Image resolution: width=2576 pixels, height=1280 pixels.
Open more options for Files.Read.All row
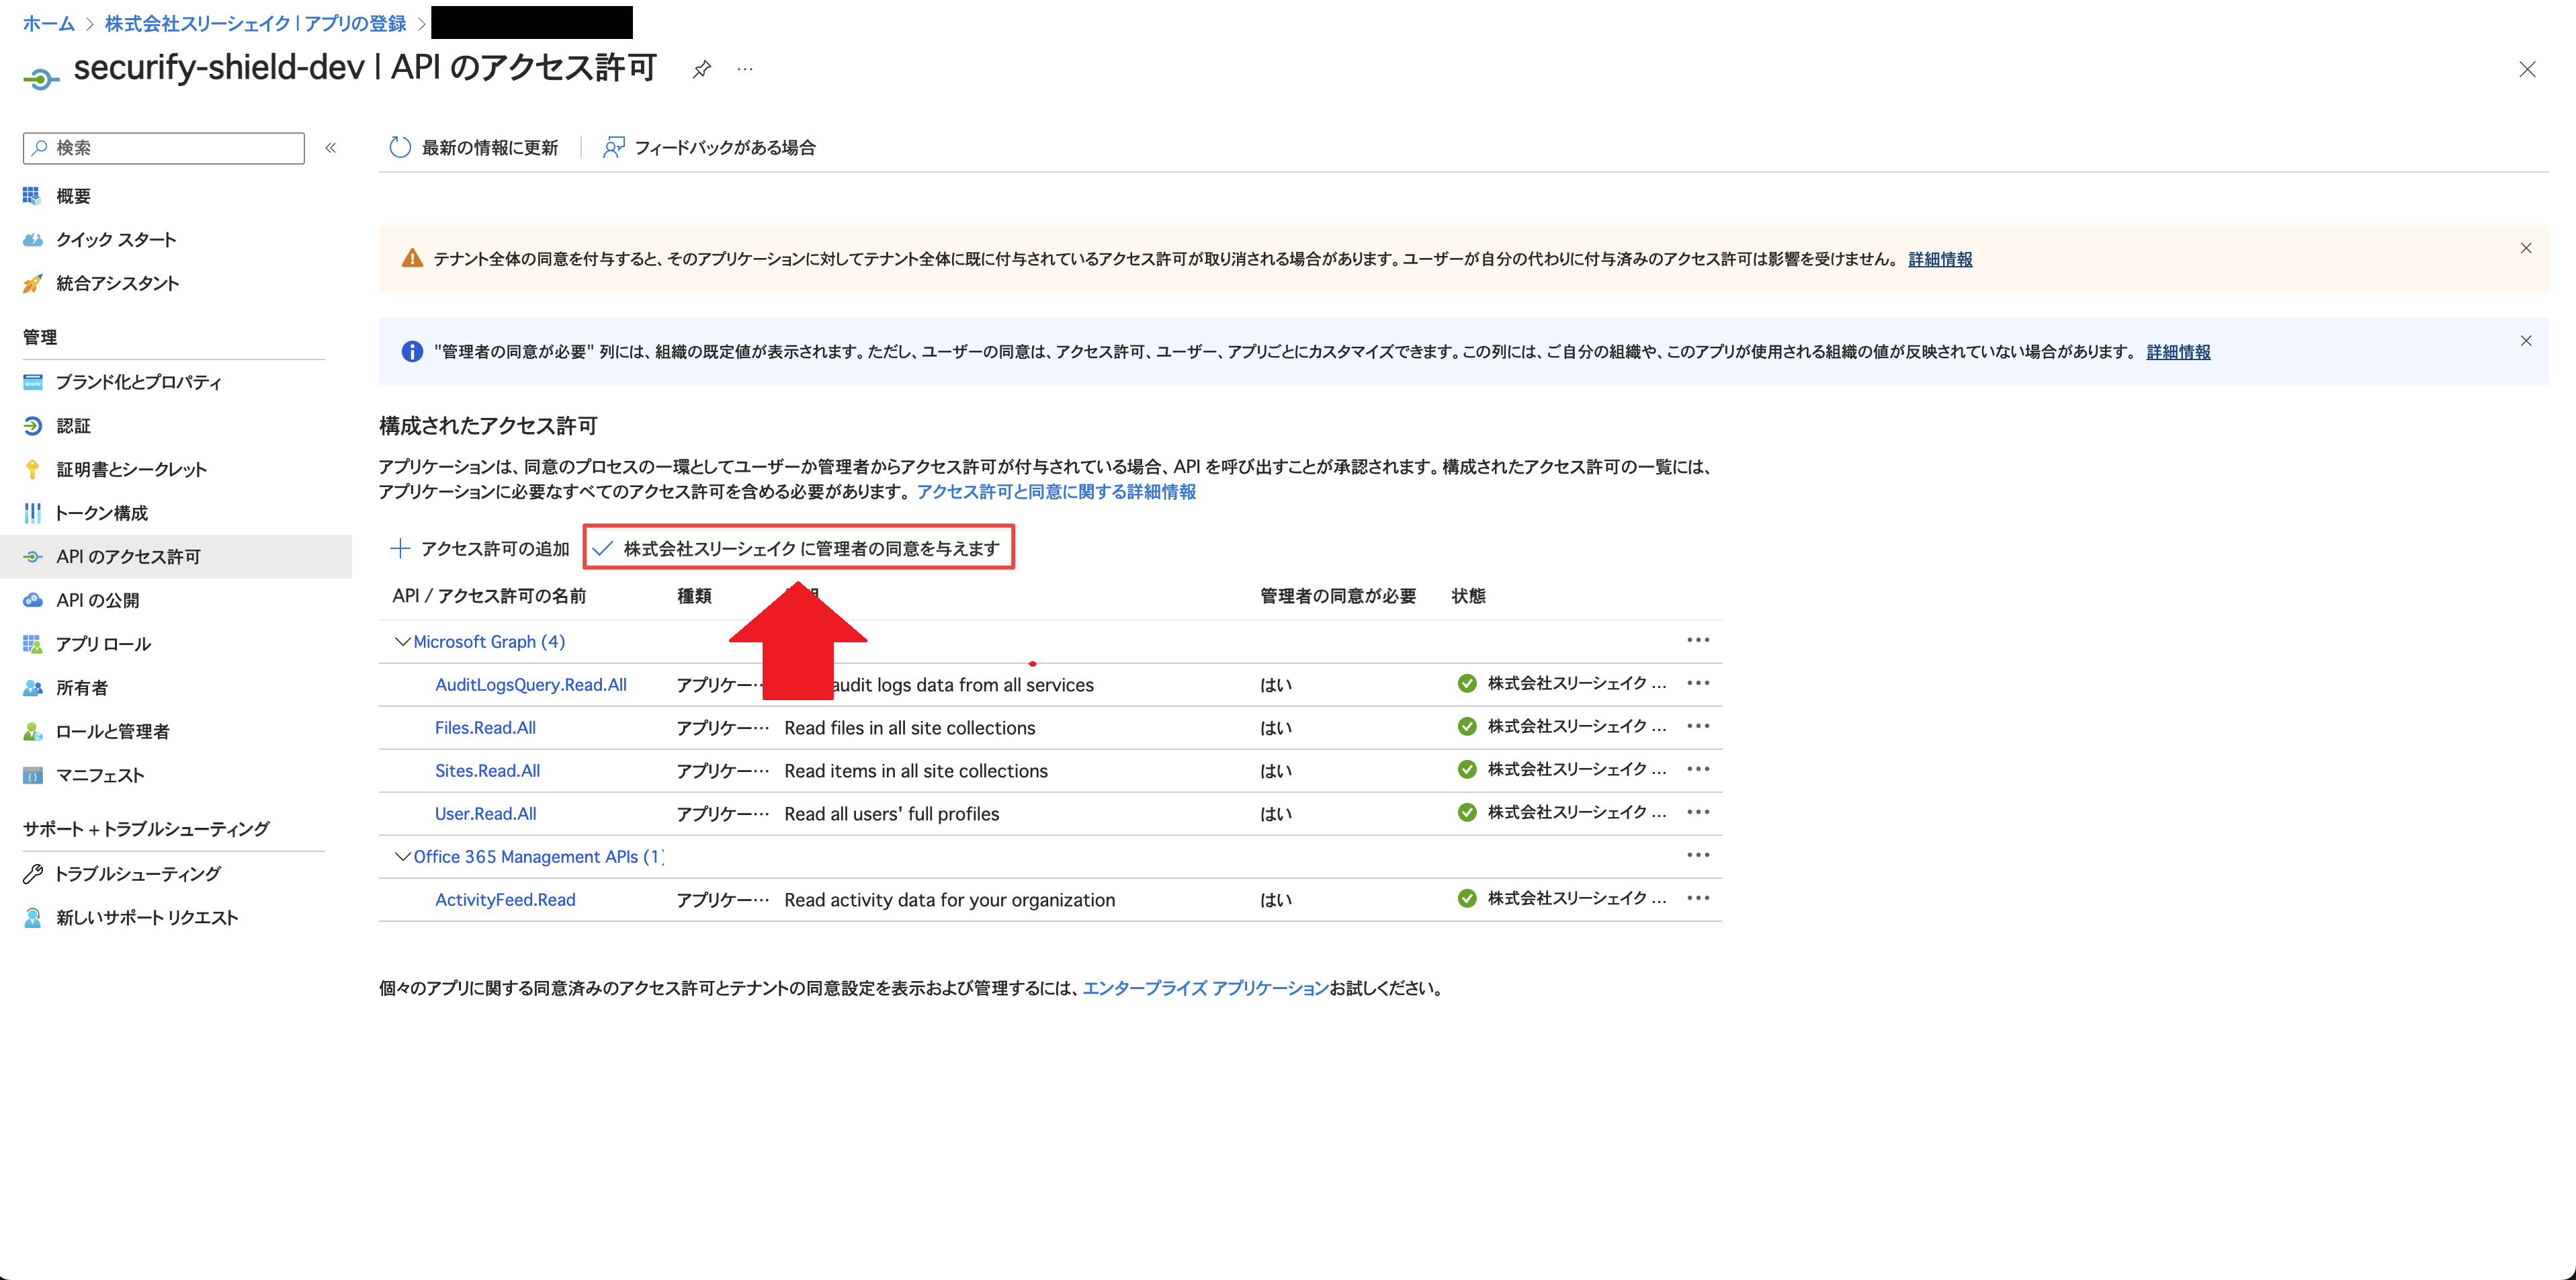[1698, 726]
